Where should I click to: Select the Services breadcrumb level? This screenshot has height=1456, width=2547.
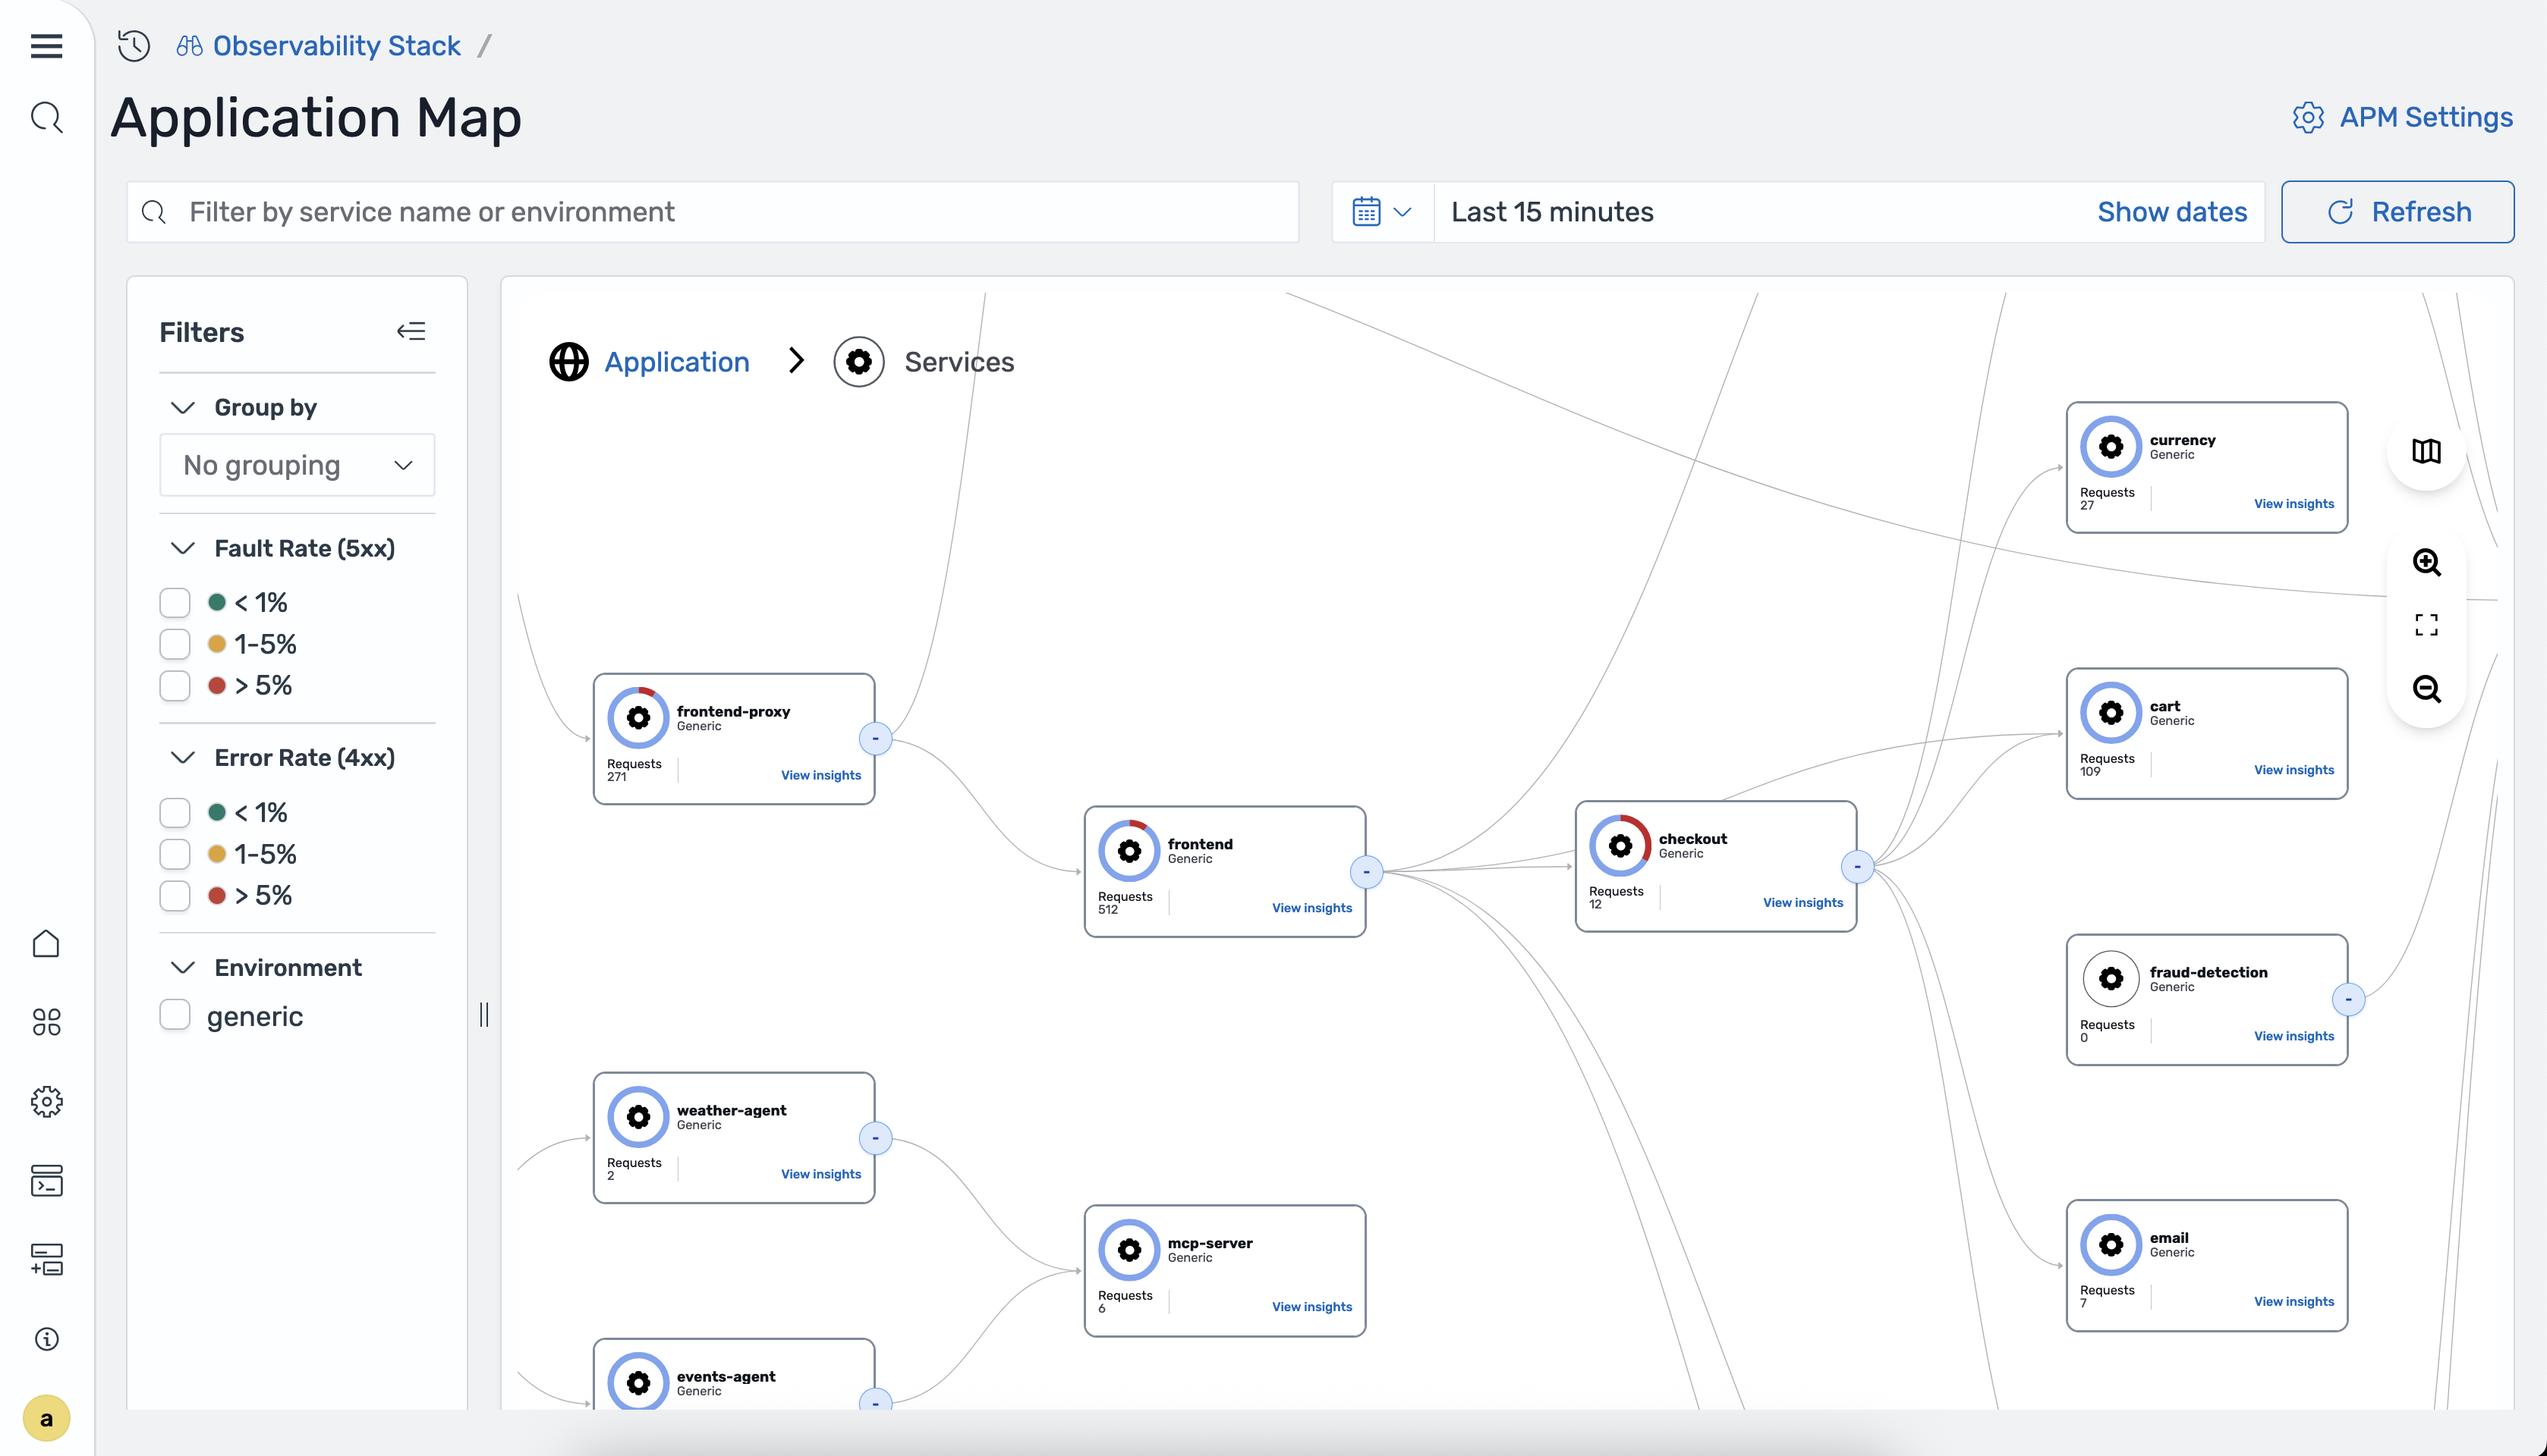[x=959, y=362]
